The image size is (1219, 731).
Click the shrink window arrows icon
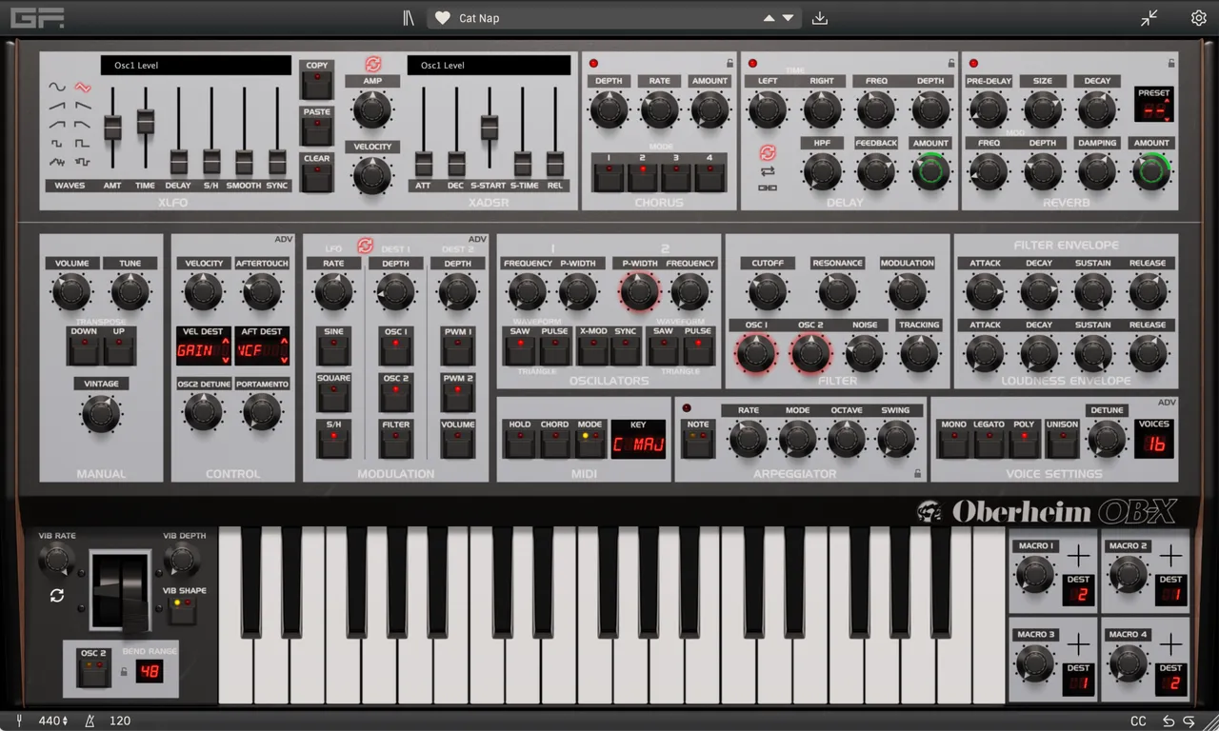coord(1149,18)
